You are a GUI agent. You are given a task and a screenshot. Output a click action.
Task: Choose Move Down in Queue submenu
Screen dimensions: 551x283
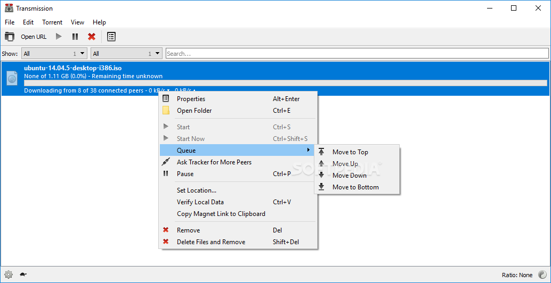(357, 175)
